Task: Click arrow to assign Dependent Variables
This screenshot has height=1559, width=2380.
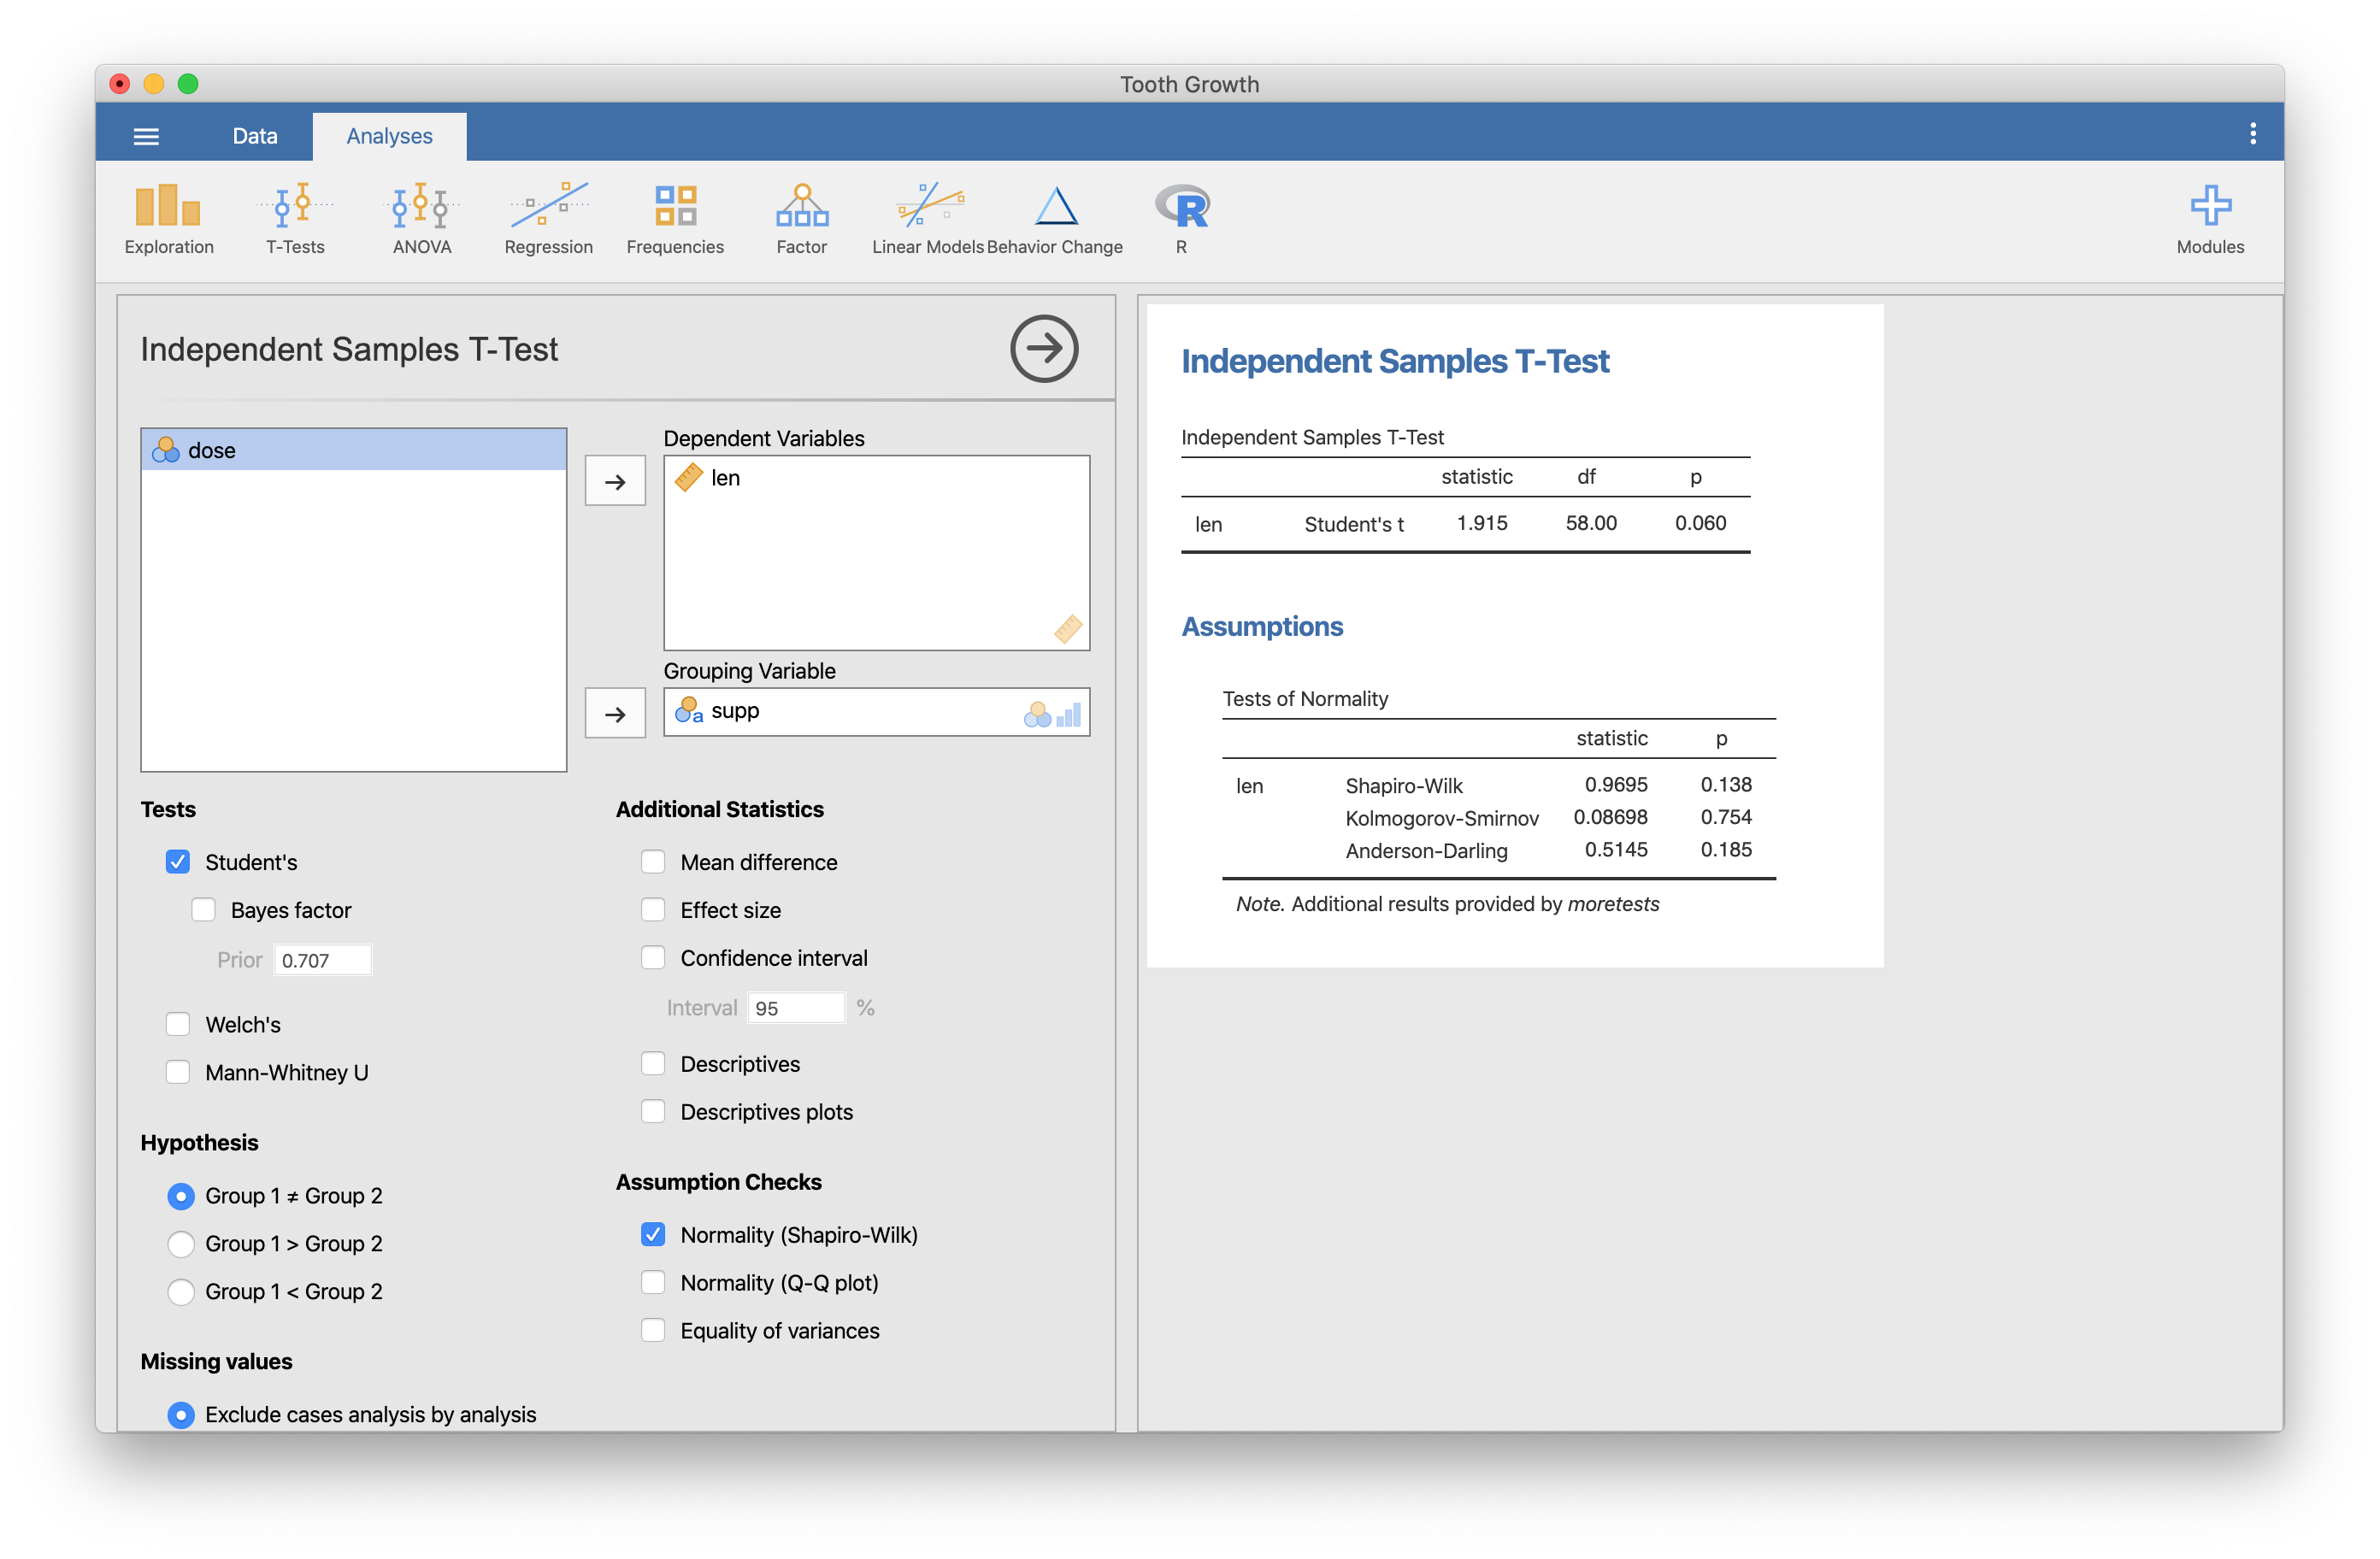Action: click(x=615, y=482)
